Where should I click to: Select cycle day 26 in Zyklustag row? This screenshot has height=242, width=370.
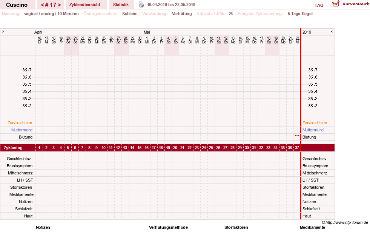[218, 148]
